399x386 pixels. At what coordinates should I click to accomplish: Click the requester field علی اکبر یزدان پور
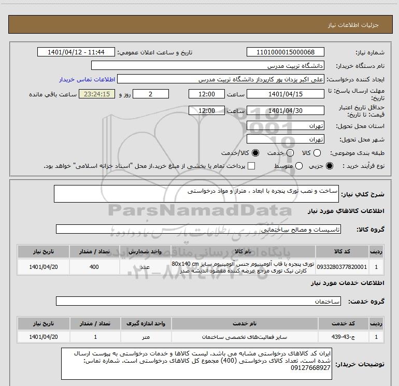coord(221,79)
